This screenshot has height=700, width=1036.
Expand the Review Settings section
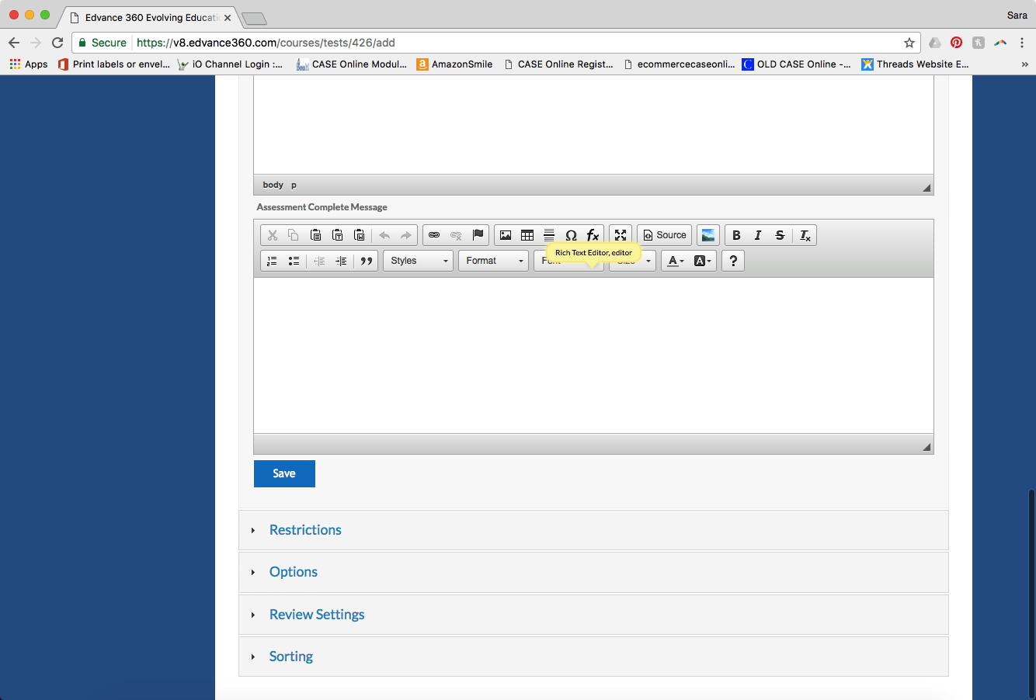click(316, 615)
